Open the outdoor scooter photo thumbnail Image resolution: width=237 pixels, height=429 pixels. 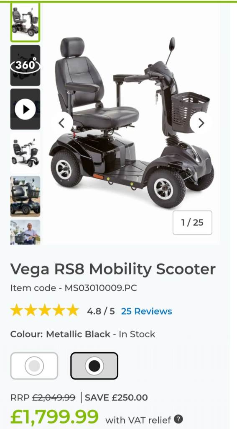tap(25, 196)
